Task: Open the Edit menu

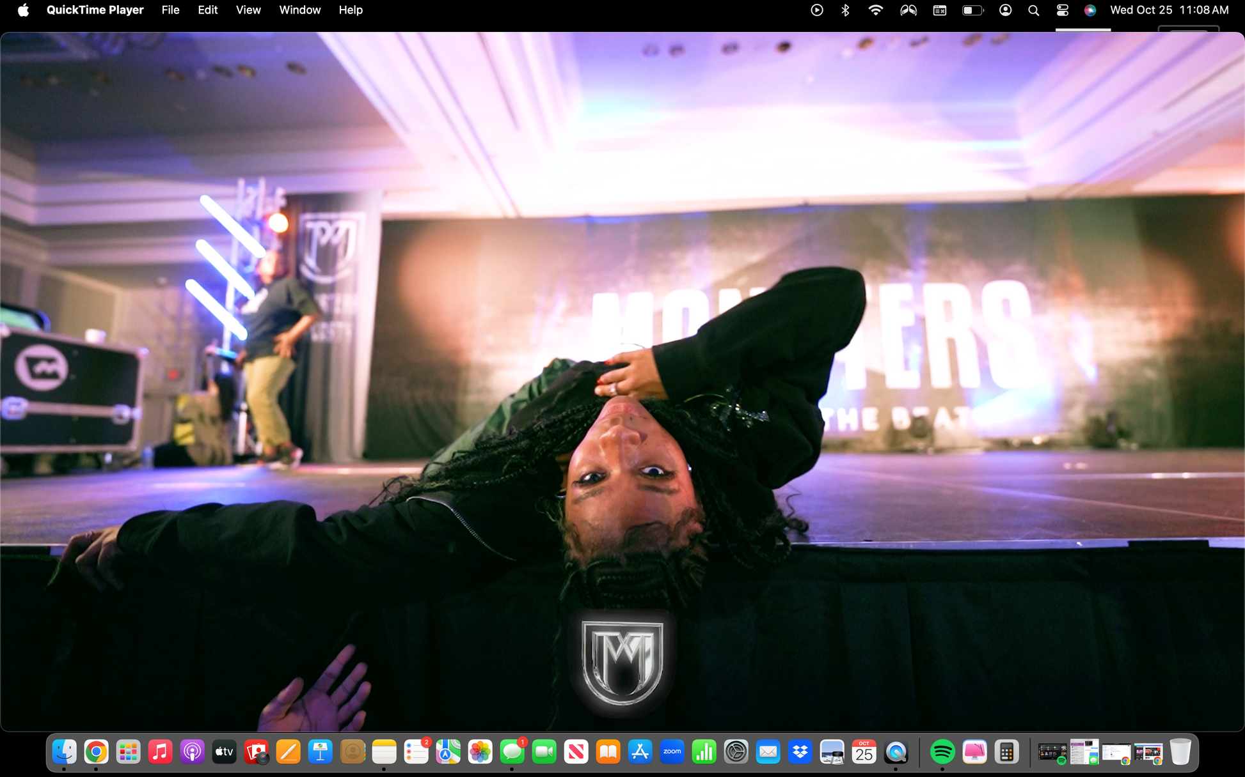Action: pos(207,10)
